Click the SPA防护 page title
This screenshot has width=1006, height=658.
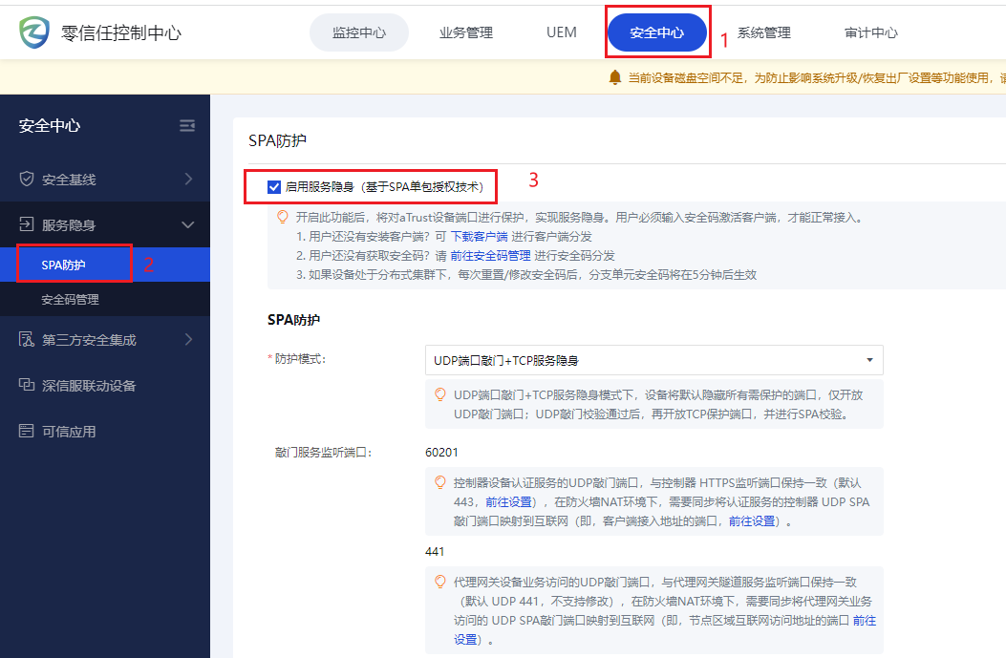tap(277, 140)
